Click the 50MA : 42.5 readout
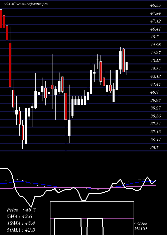 pyautogui.click(x=21, y=230)
